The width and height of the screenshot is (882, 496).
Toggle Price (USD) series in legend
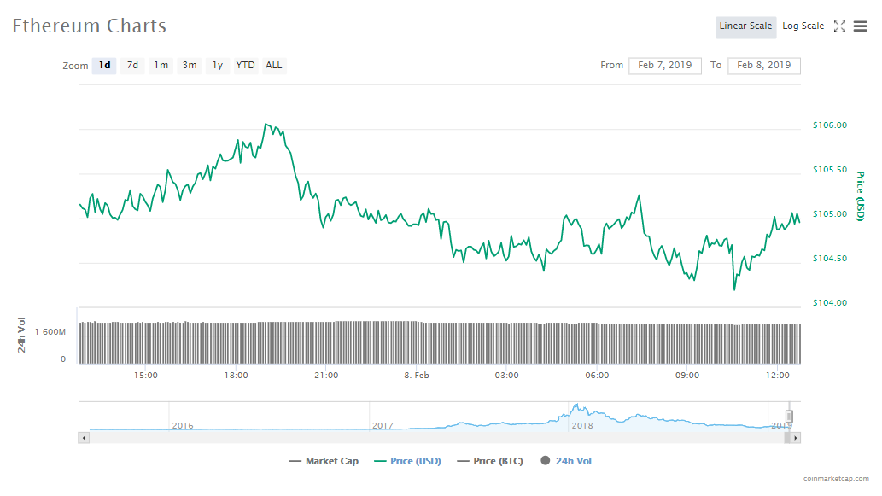click(x=407, y=461)
